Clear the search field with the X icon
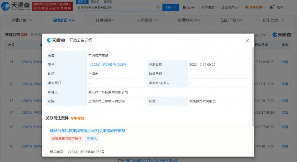Viewport: 297px width, 162px height. pos(158,7)
